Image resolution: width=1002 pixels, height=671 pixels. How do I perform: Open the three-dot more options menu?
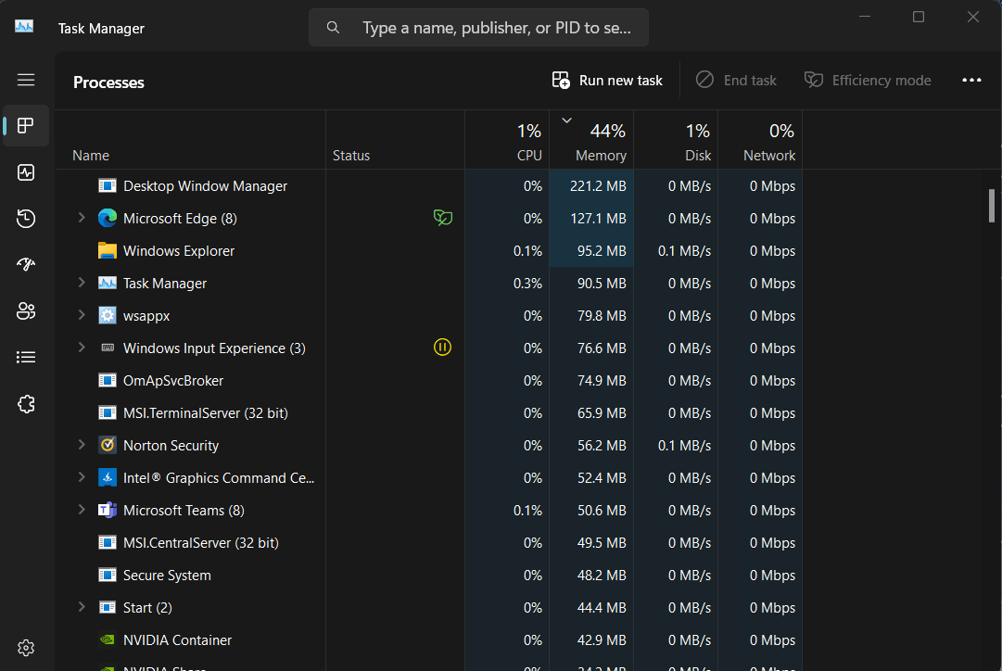pos(971,81)
